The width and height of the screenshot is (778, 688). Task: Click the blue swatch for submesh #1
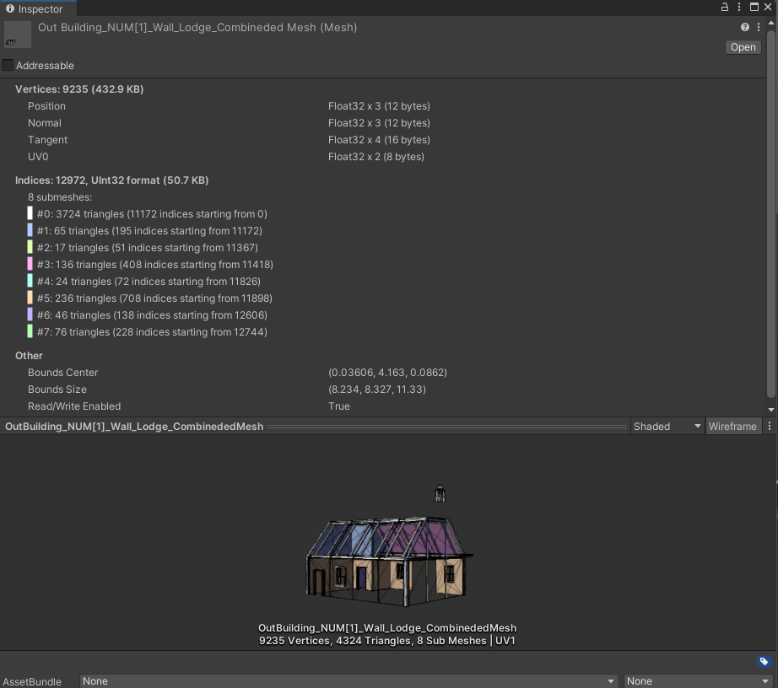click(x=30, y=230)
